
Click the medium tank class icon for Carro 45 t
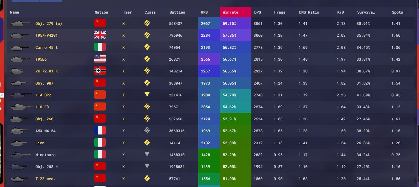147,47
